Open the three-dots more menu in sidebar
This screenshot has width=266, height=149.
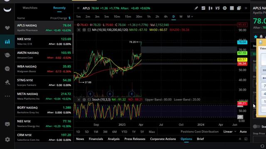[7, 96]
